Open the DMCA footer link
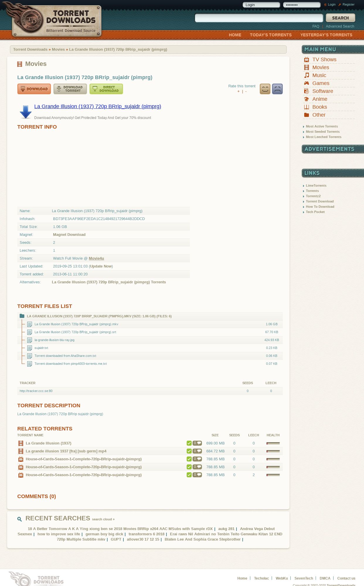 click(x=325, y=578)
